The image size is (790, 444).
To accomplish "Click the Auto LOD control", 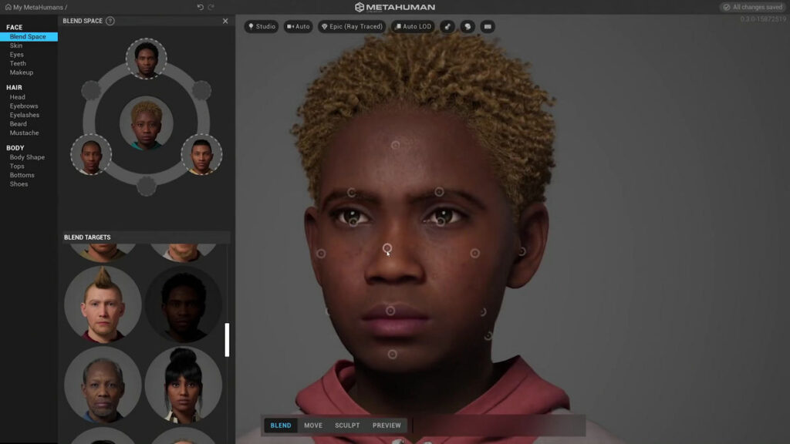I will 414,25.
